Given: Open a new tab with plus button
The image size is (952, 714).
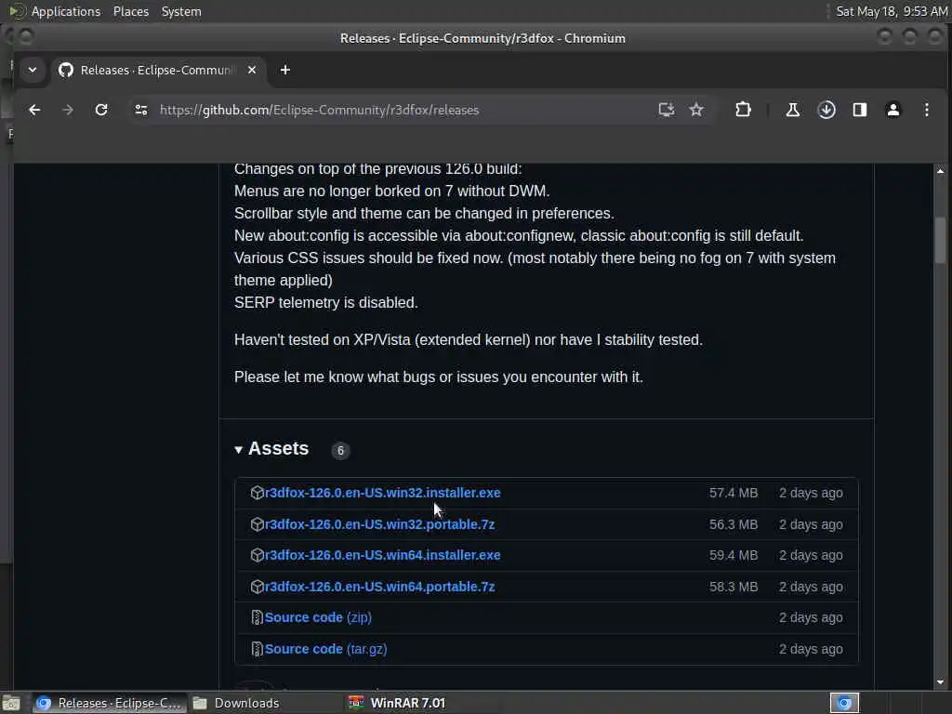Looking at the screenshot, I should click(x=284, y=70).
